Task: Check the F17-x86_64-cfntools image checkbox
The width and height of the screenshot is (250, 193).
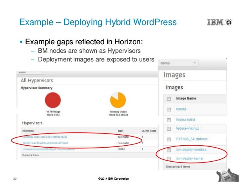Action: (x=168, y=139)
